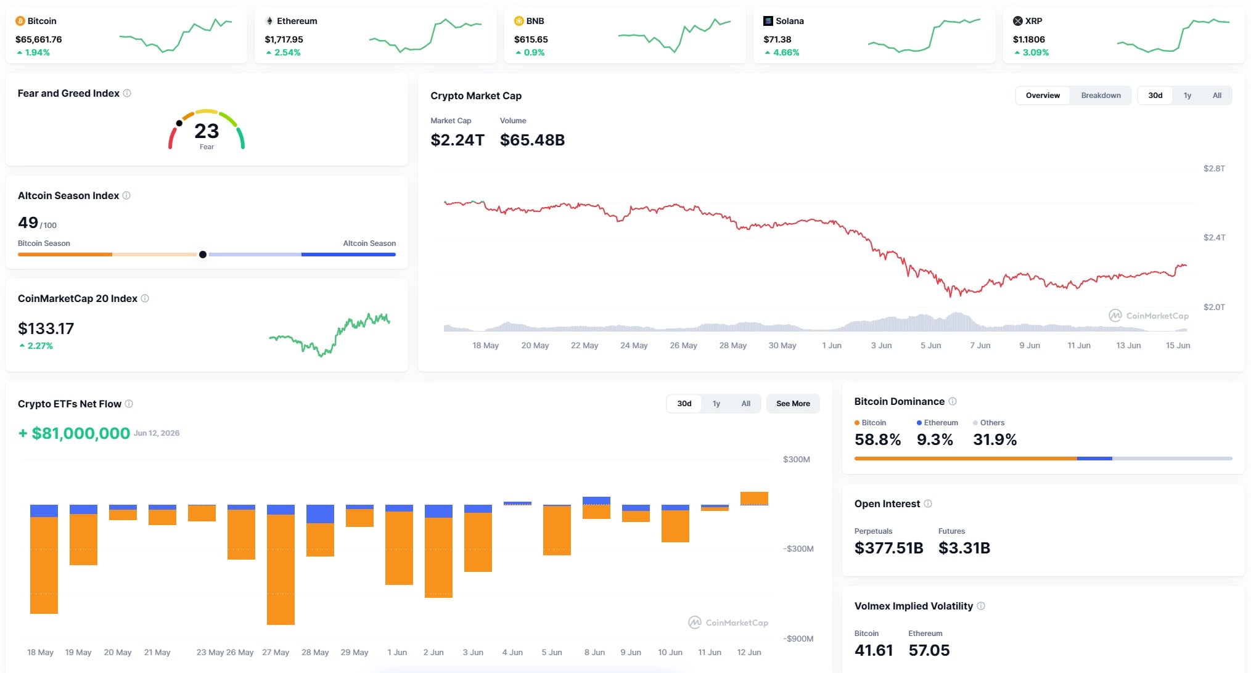
Task: Click the Bitcoin coin icon
Action: pos(20,21)
